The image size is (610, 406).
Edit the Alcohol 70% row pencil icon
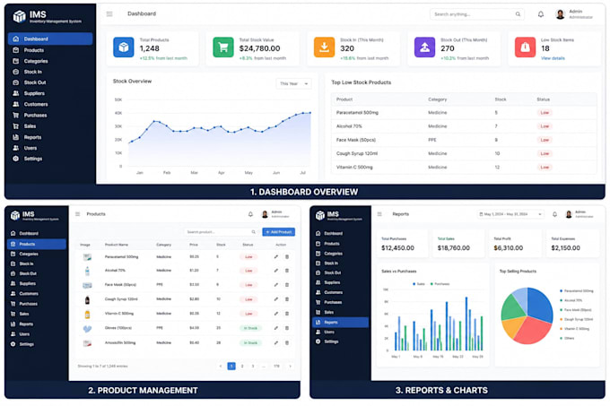[275, 271]
